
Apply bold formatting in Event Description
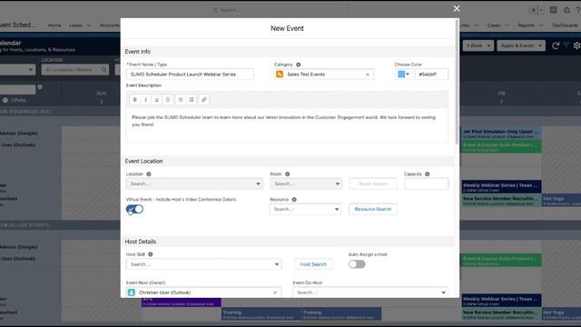click(x=135, y=99)
